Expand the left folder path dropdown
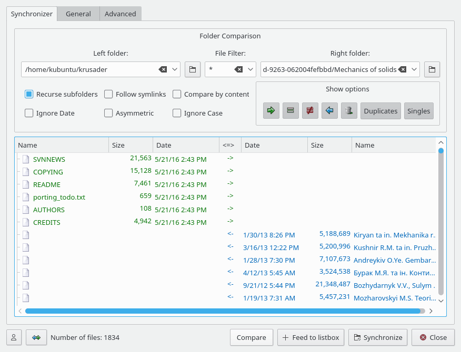Image resolution: width=461 pixels, height=352 pixels. pos(175,69)
